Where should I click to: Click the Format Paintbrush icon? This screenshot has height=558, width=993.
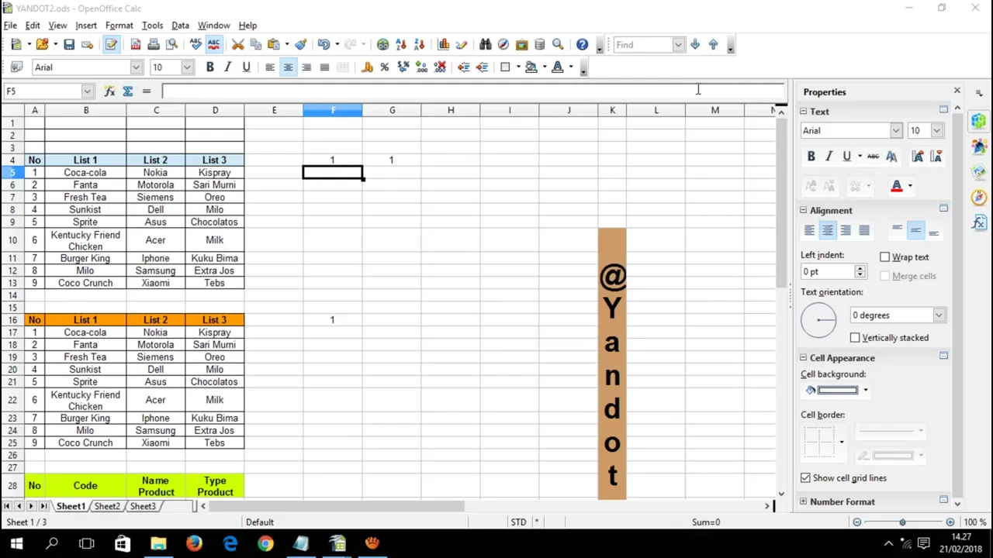(x=301, y=45)
